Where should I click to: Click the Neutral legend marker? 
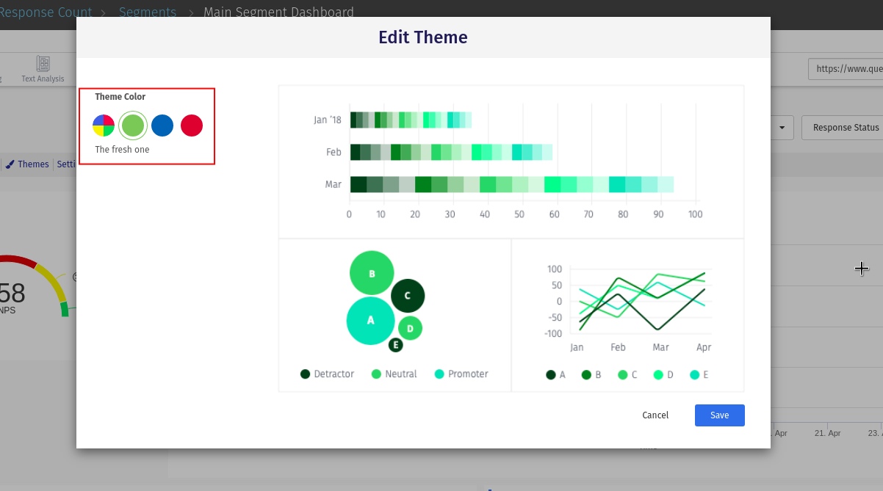click(x=375, y=374)
